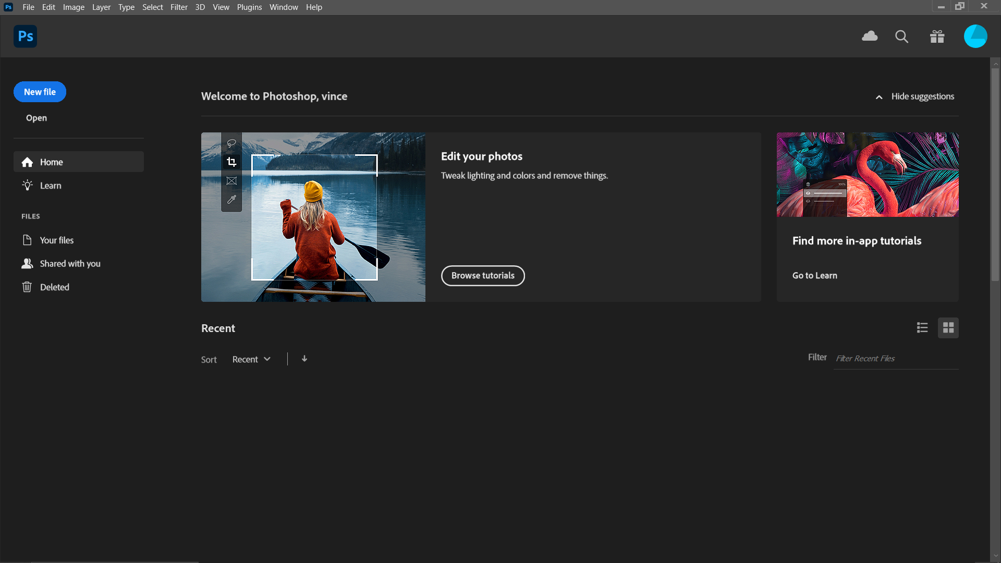Screen dimensions: 1001x563
Task: Switch recent files to list view
Action: coord(922,328)
